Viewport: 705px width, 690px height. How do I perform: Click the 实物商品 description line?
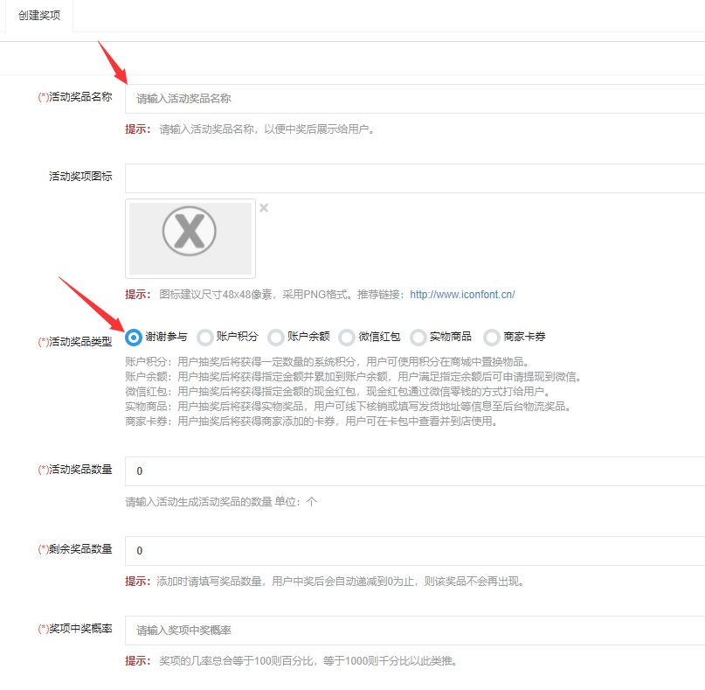point(348,407)
